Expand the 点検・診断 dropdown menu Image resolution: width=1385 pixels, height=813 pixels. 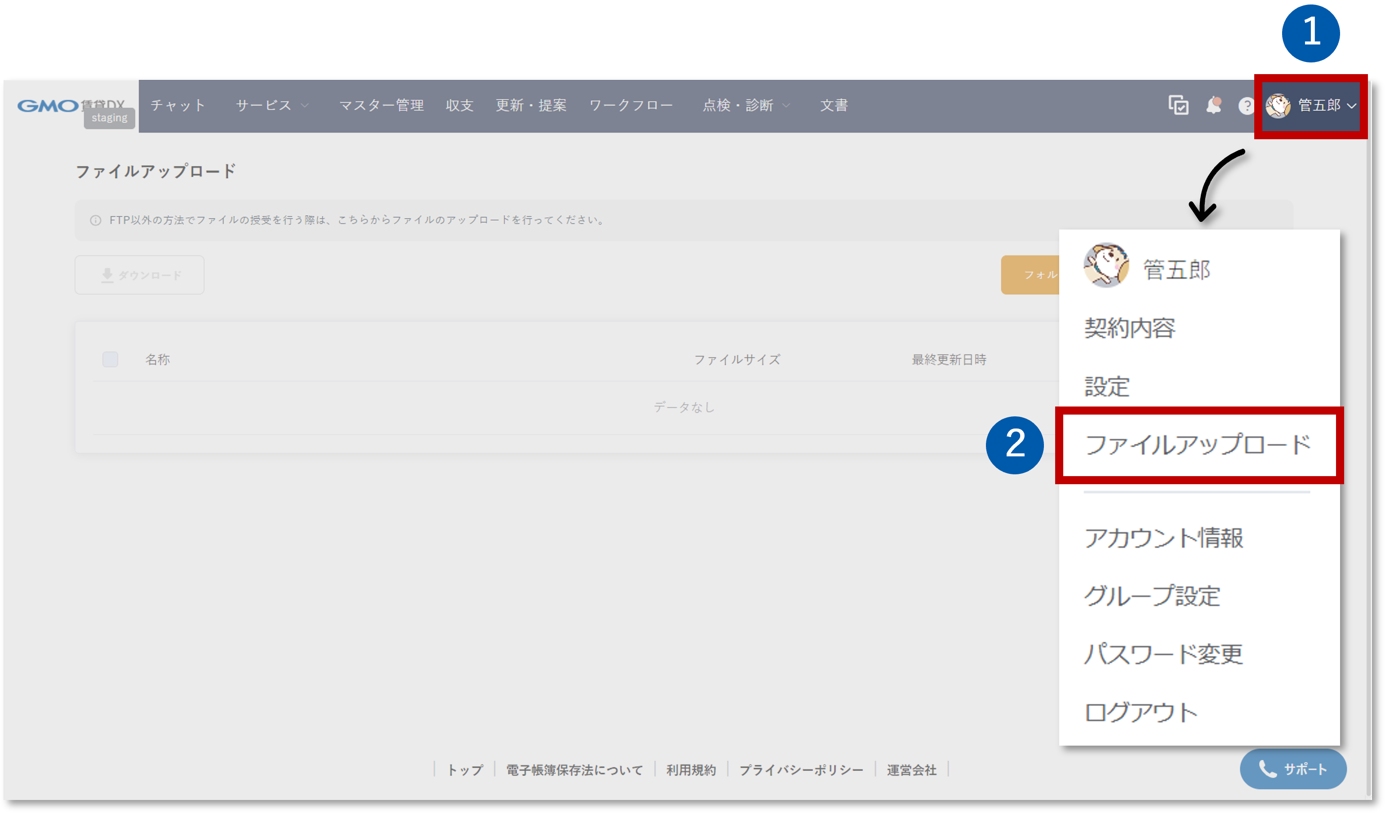(746, 106)
